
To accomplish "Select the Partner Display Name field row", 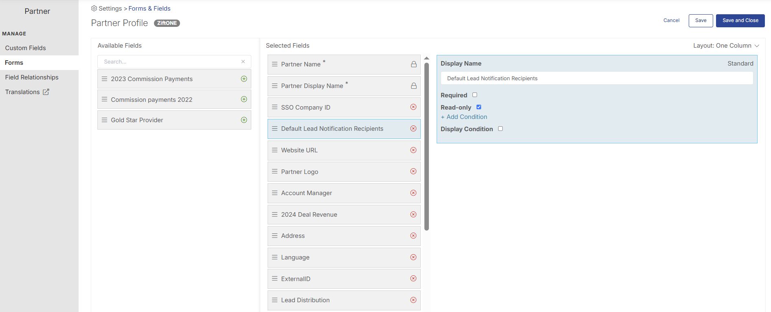I will click(x=344, y=86).
